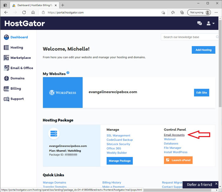Open the browser Favorites list icon
Screen dimensions: 222x192
click(173, 12)
